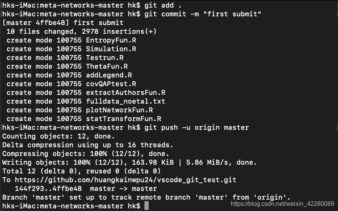Click the extractAuthorsFun.R filename
338x211 pixels.
pyautogui.click(x=126, y=93)
